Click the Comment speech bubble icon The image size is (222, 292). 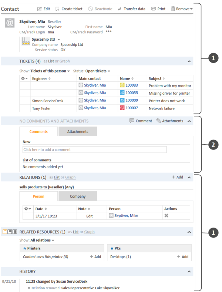132,121
